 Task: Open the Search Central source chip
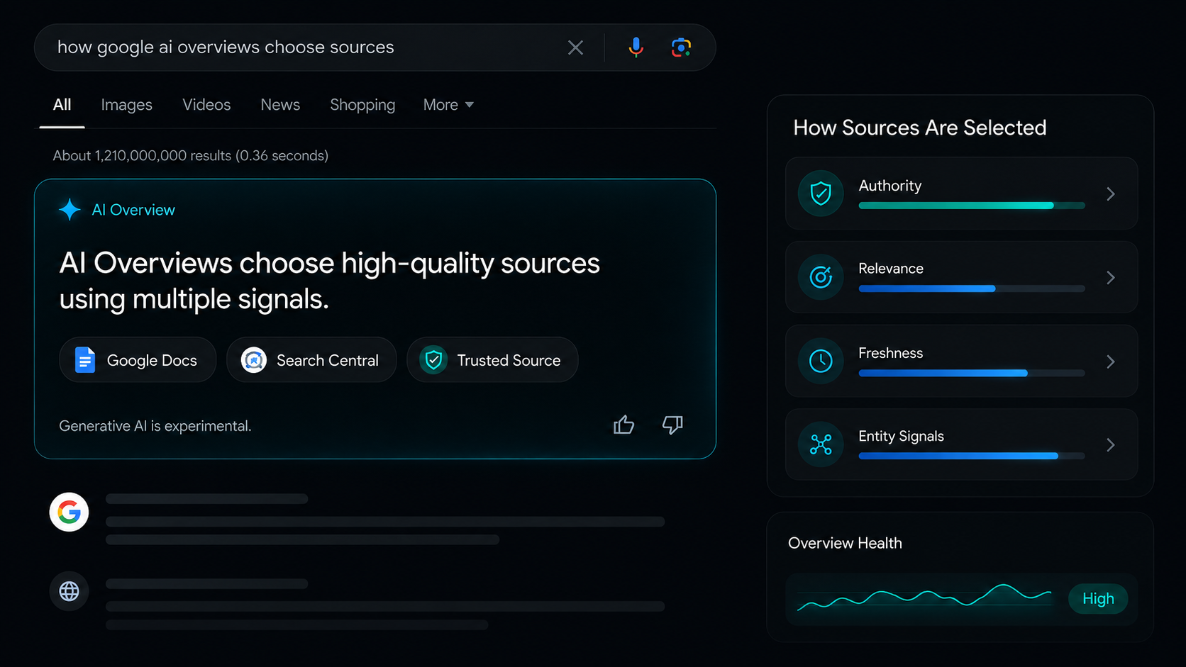coord(311,360)
